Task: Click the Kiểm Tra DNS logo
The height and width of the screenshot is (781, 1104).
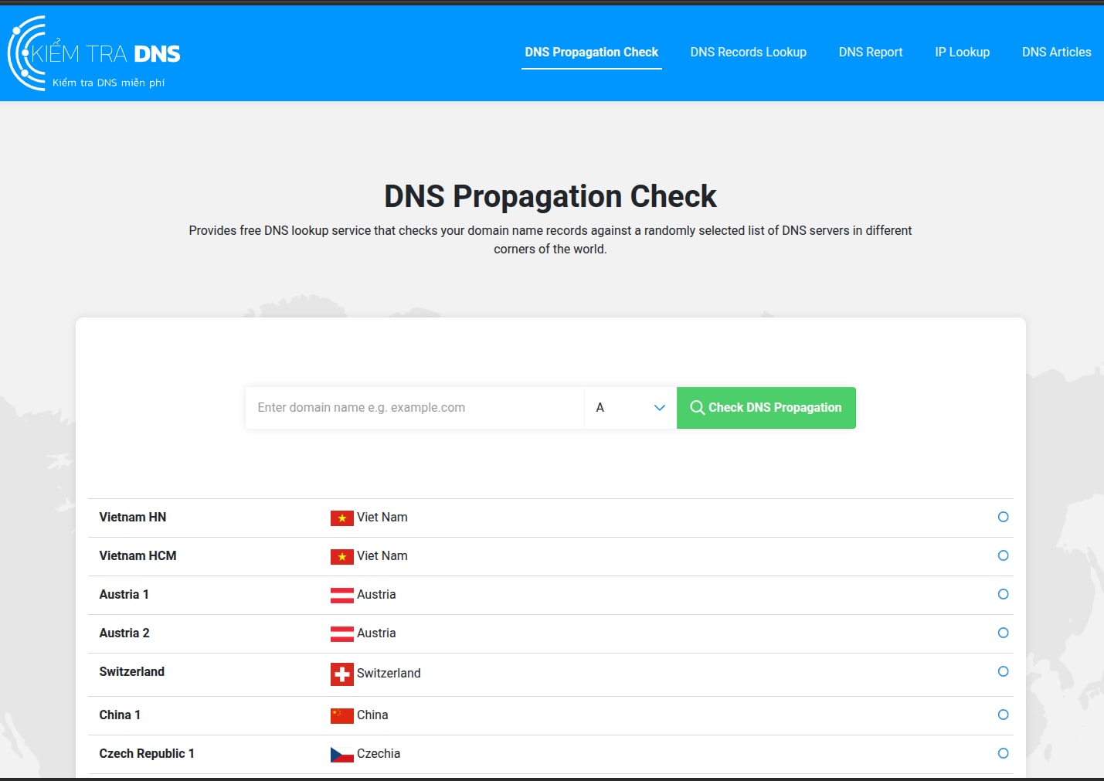Action: 94,53
